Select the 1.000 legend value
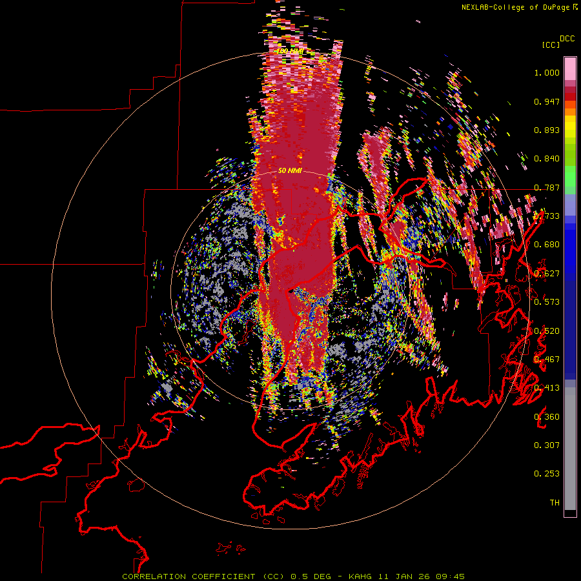Viewport: 581px width, 581px height. (x=547, y=72)
